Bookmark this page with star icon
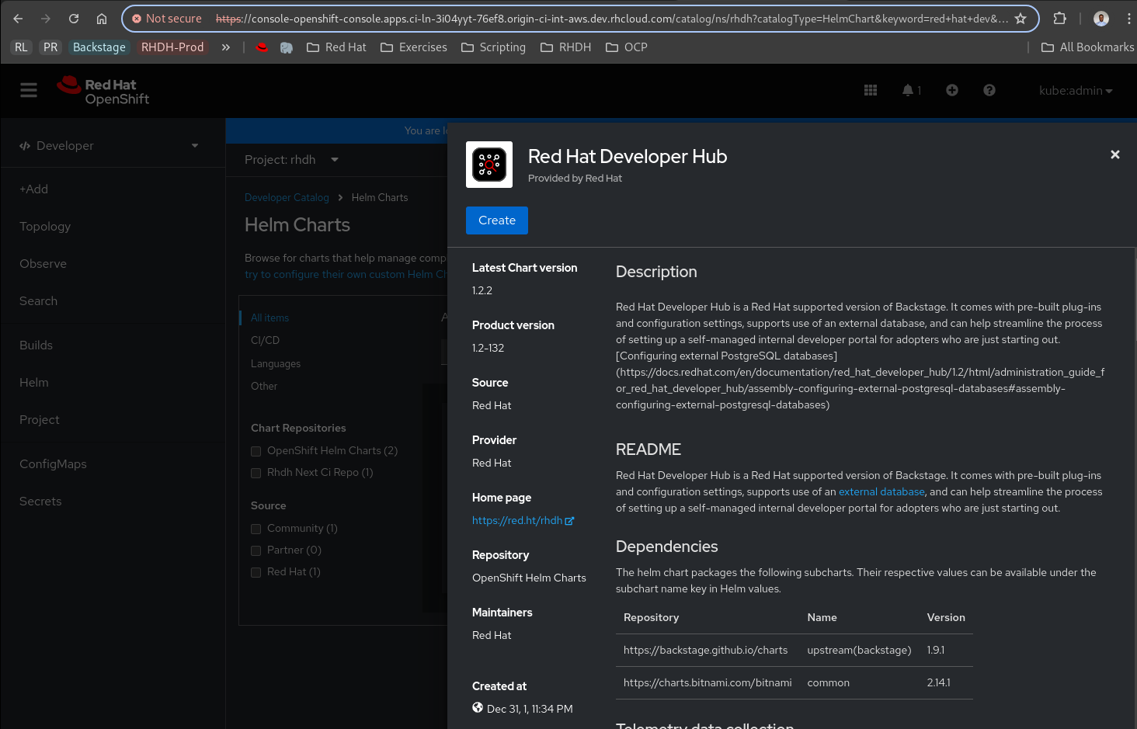 click(1021, 19)
